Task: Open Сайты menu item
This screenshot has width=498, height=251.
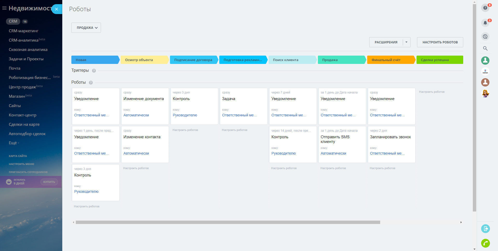Action: [15, 106]
